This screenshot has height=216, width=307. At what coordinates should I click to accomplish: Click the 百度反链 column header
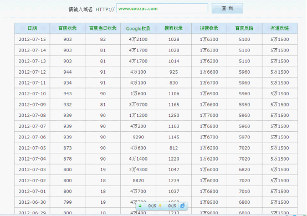(244, 28)
